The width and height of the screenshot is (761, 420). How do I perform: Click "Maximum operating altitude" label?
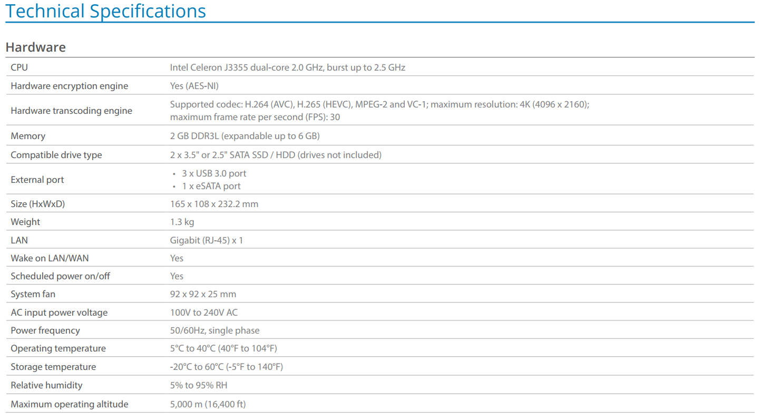tap(70, 404)
